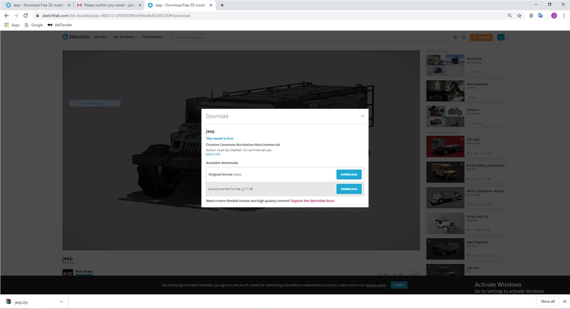Download the Autoconverted format (glTF) file
This screenshot has height=309, width=570.
[348, 189]
